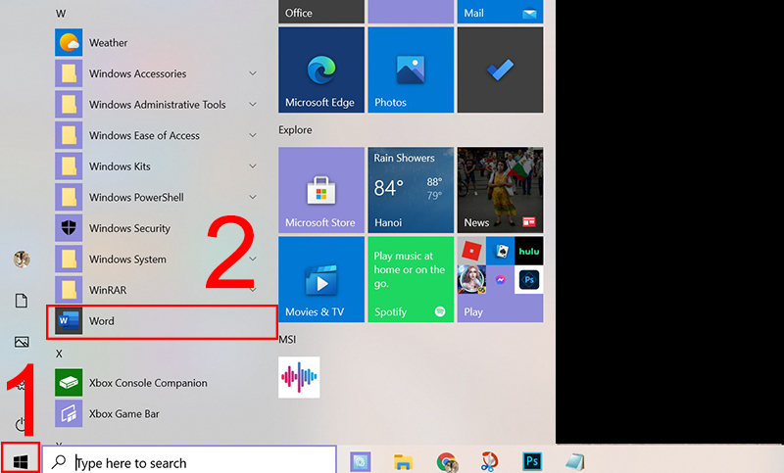This screenshot has height=473, width=784.
Task: Open the Play folder tile
Action: [x=500, y=279]
